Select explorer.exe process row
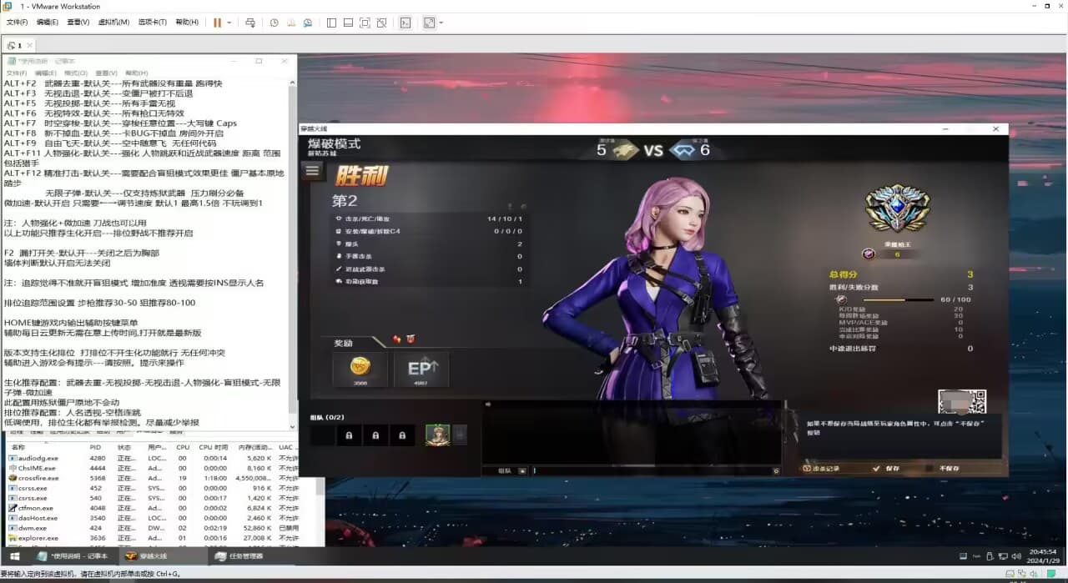The width and height of the screenshot is (1068, 583). click(154, 538)
